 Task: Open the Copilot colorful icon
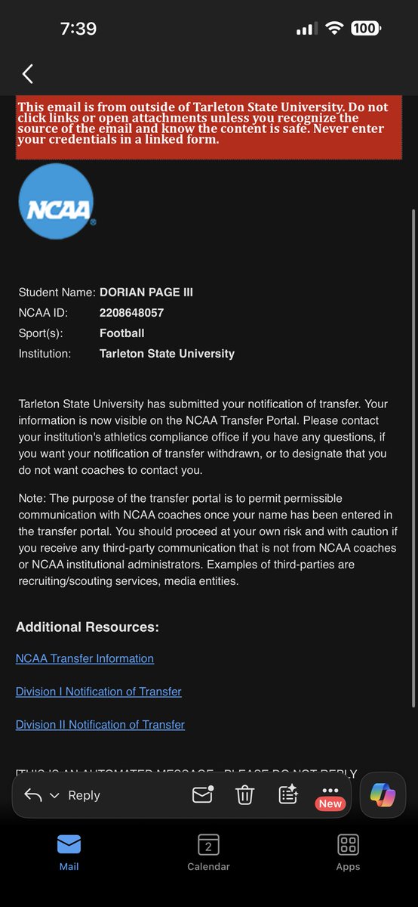point(383,795)
